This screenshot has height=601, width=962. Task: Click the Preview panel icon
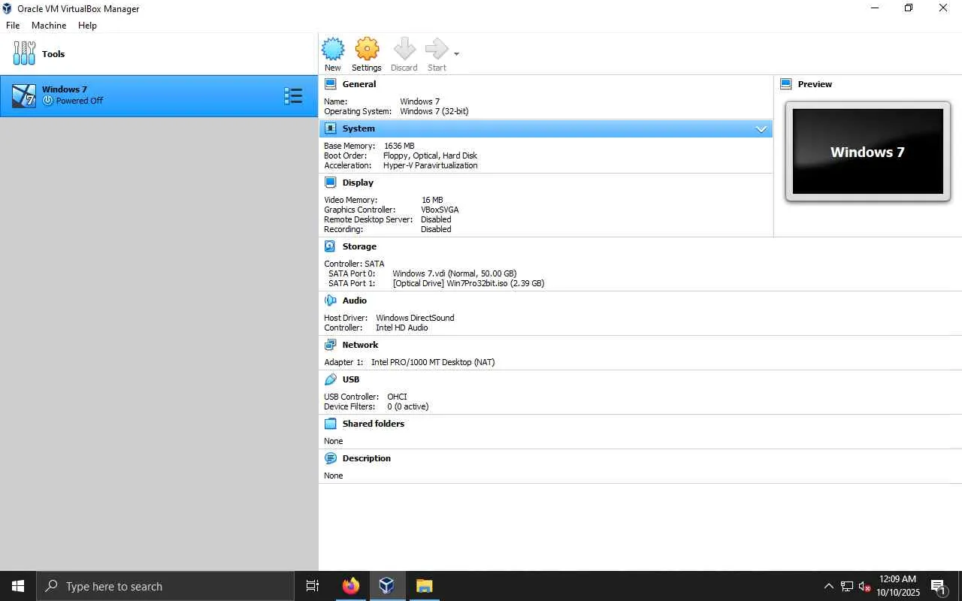[786, 84]
